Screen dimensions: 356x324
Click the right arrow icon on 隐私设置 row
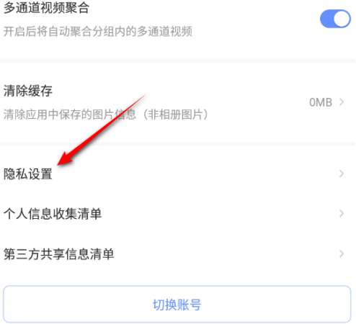(x=342, y=174)
